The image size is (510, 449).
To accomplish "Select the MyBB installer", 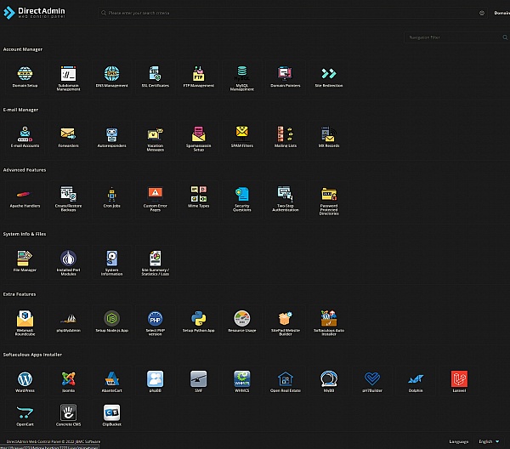I will pos(329,381).
